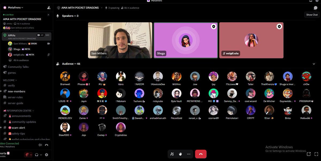The width and height of the screenshot is (321, 161).
Task: Open Phazee's audience avatar
Action: [x=84, y=77]
